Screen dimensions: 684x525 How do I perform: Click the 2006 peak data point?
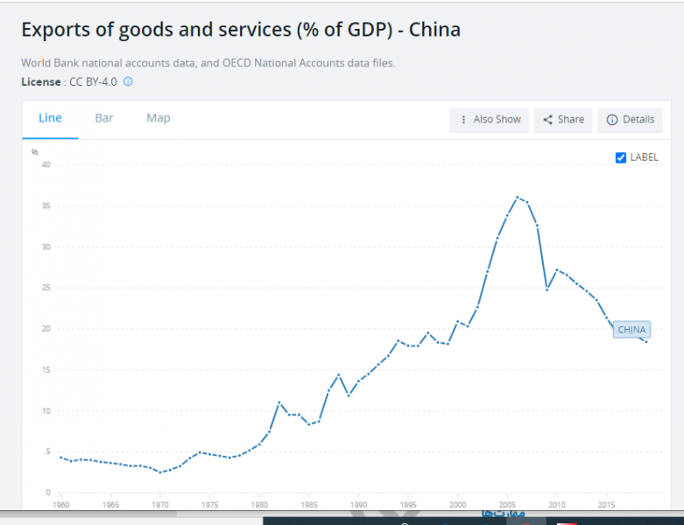(517, 197)
